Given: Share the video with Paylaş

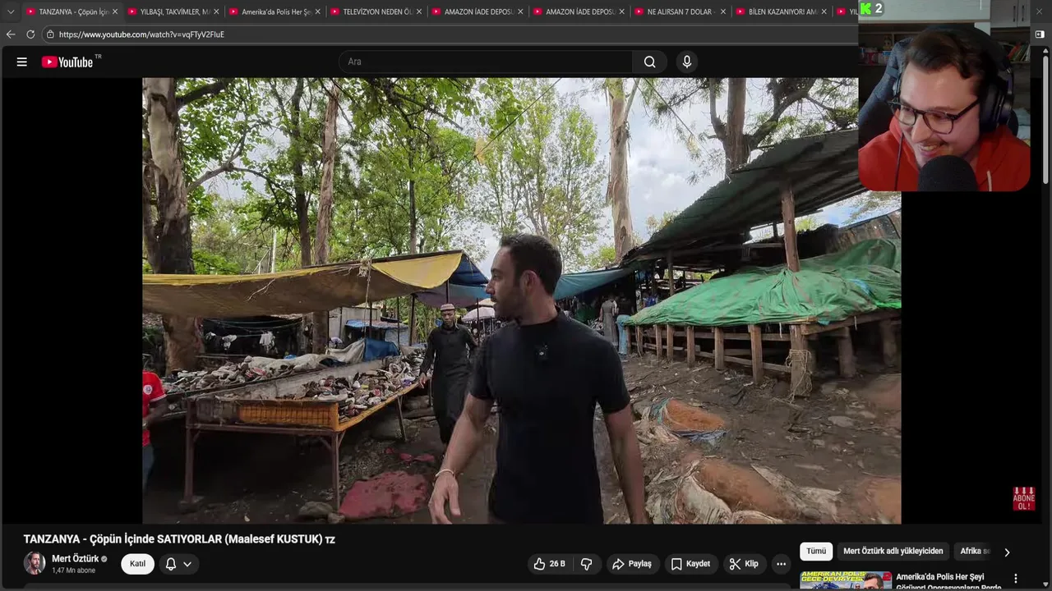Looking at the screenshot, I should point(632,564).
